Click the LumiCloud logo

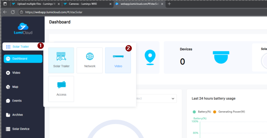(22, 29)
